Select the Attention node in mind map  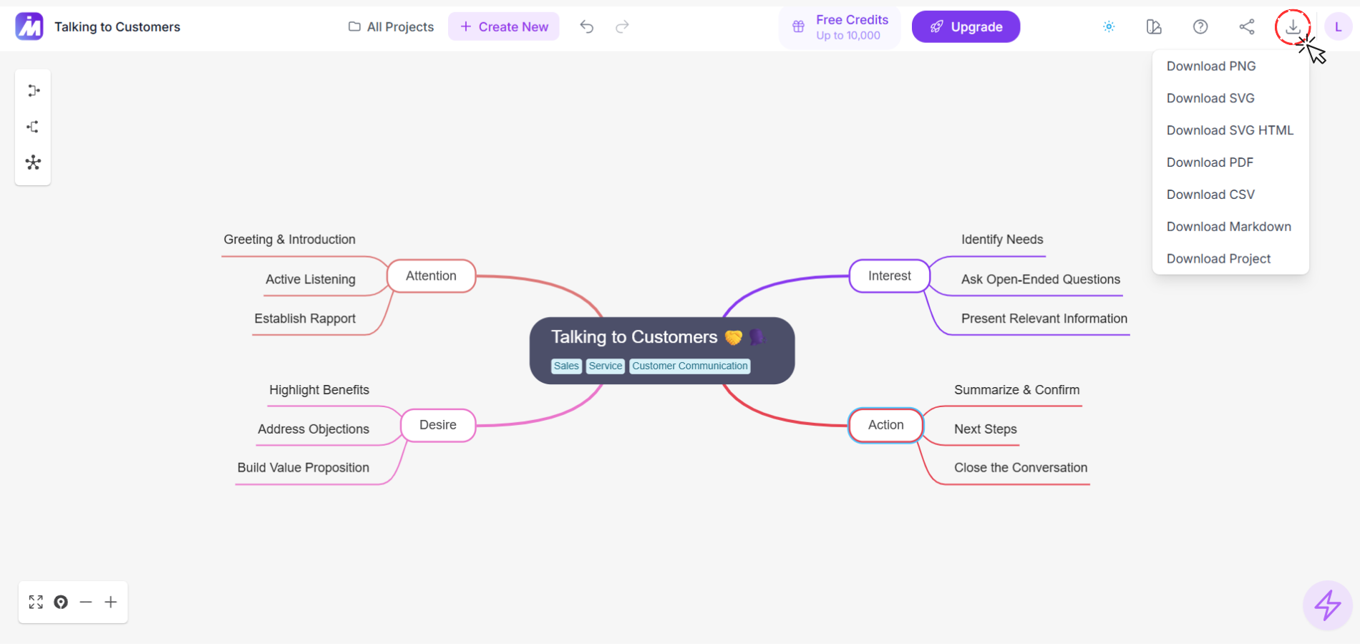click(431, 276)
